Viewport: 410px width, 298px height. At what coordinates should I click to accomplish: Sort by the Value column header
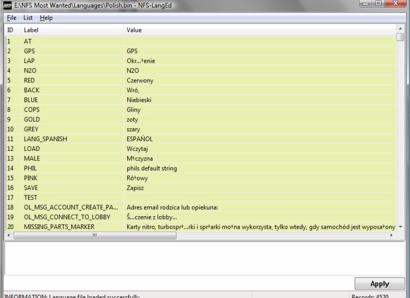point(260,30)
